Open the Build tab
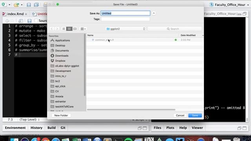The image size is (251, 141). [x=51, y=128]
